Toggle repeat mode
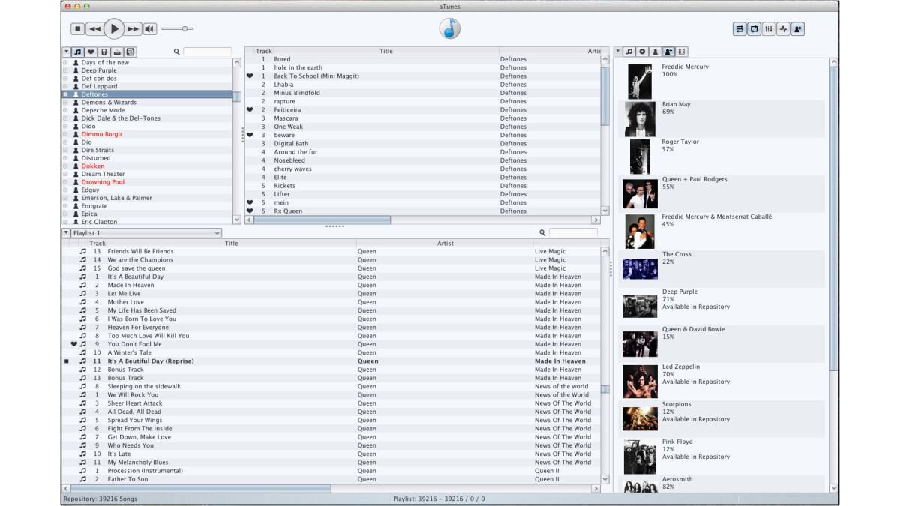 754,29
